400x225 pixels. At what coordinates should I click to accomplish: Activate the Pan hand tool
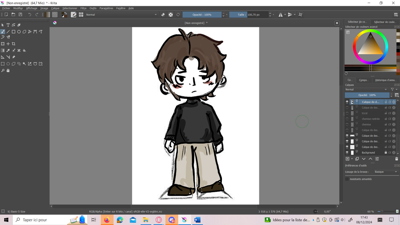(8, 71)
